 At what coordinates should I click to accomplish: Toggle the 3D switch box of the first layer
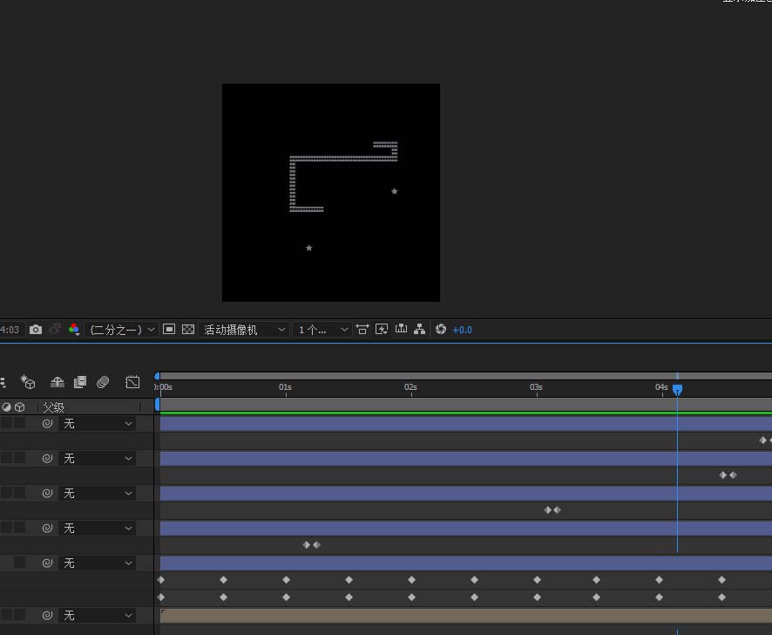19,423
